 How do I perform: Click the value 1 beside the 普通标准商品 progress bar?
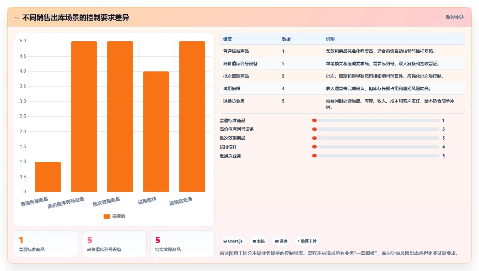(443, 121)
